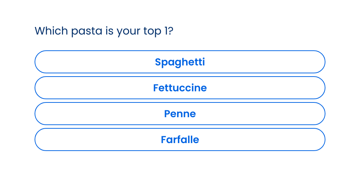Vote for Farfalle in the poll

click(x=180, y=139)
